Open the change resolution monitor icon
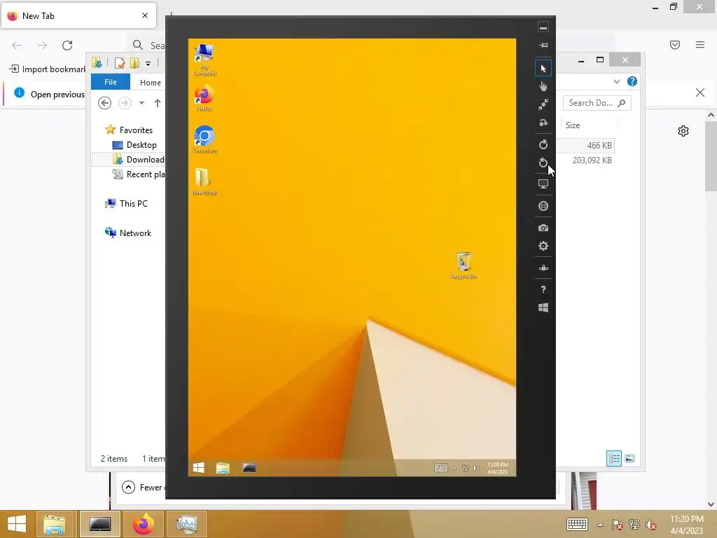717x538 pixels. point(543,184)
